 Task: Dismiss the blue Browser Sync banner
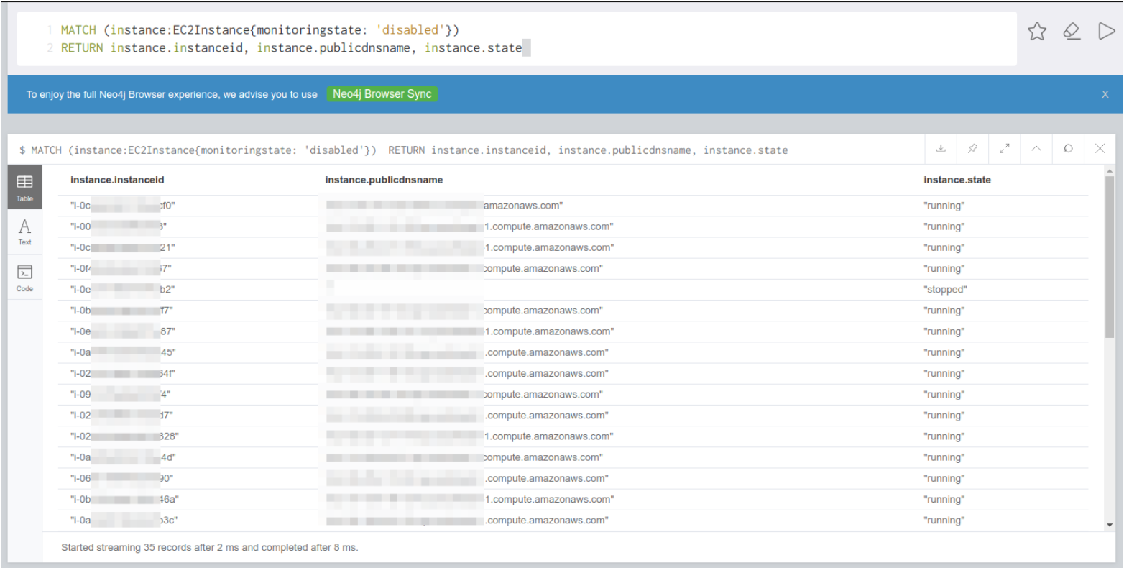tap(1105, 95)
